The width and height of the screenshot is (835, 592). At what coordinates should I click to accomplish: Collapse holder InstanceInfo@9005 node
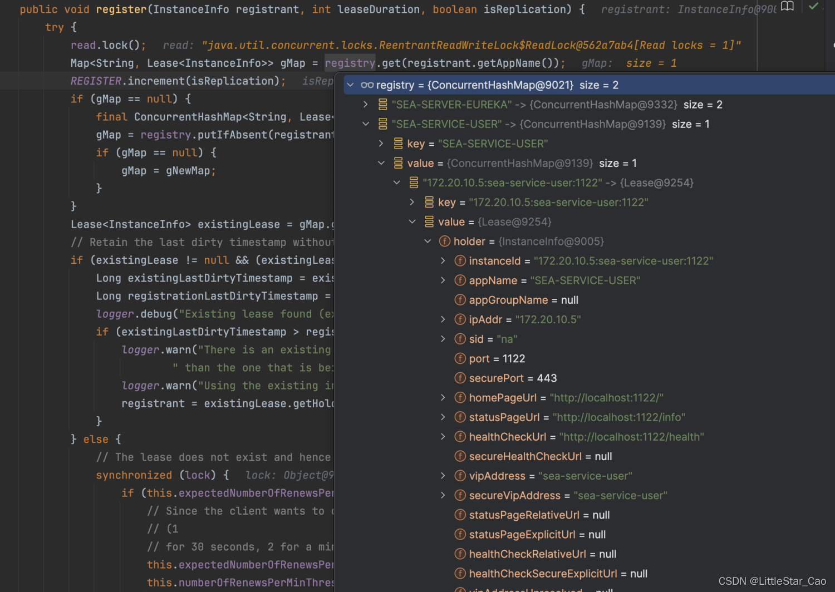tap(428, 241)
